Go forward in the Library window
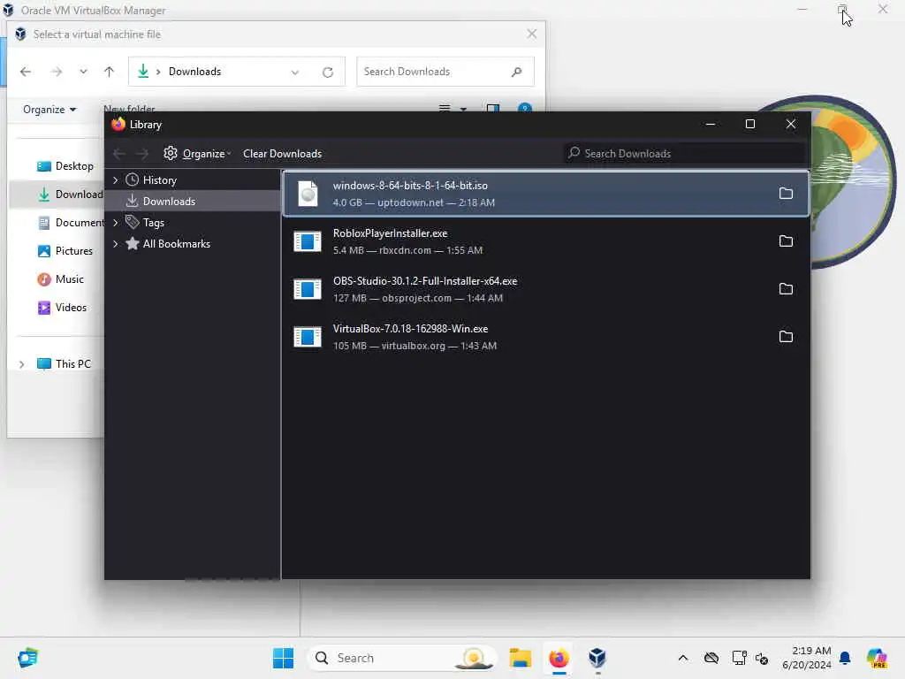This screenshot has width=905, height=679. click(x=142, y=154)
